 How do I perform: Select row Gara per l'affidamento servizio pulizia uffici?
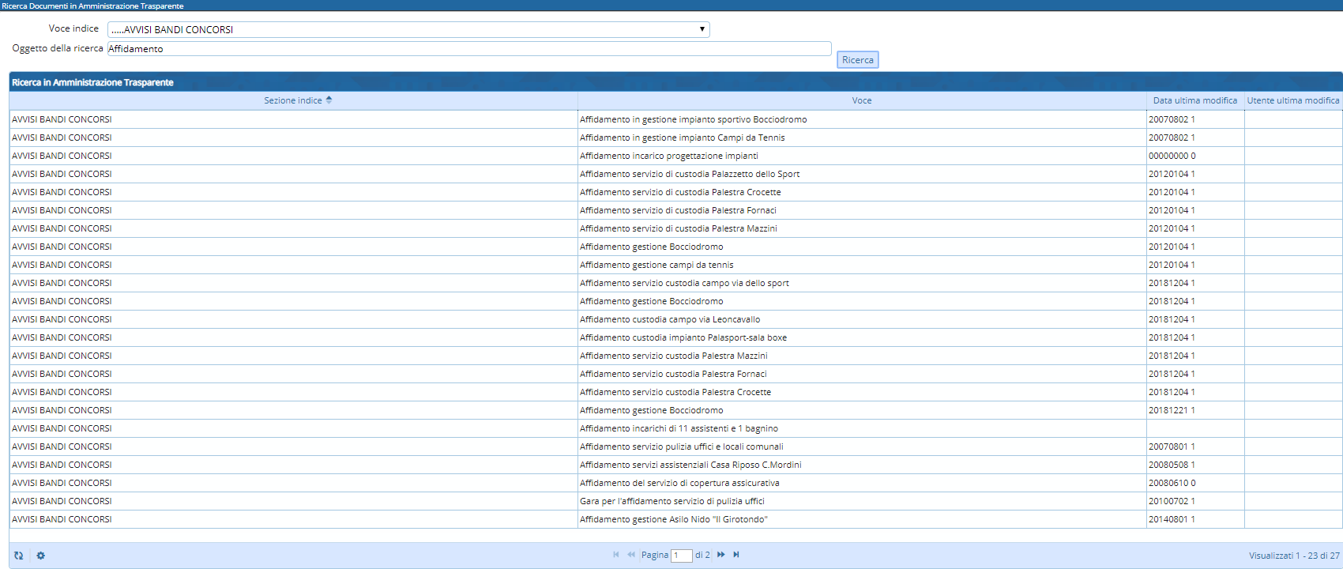(x=671, y=501)
